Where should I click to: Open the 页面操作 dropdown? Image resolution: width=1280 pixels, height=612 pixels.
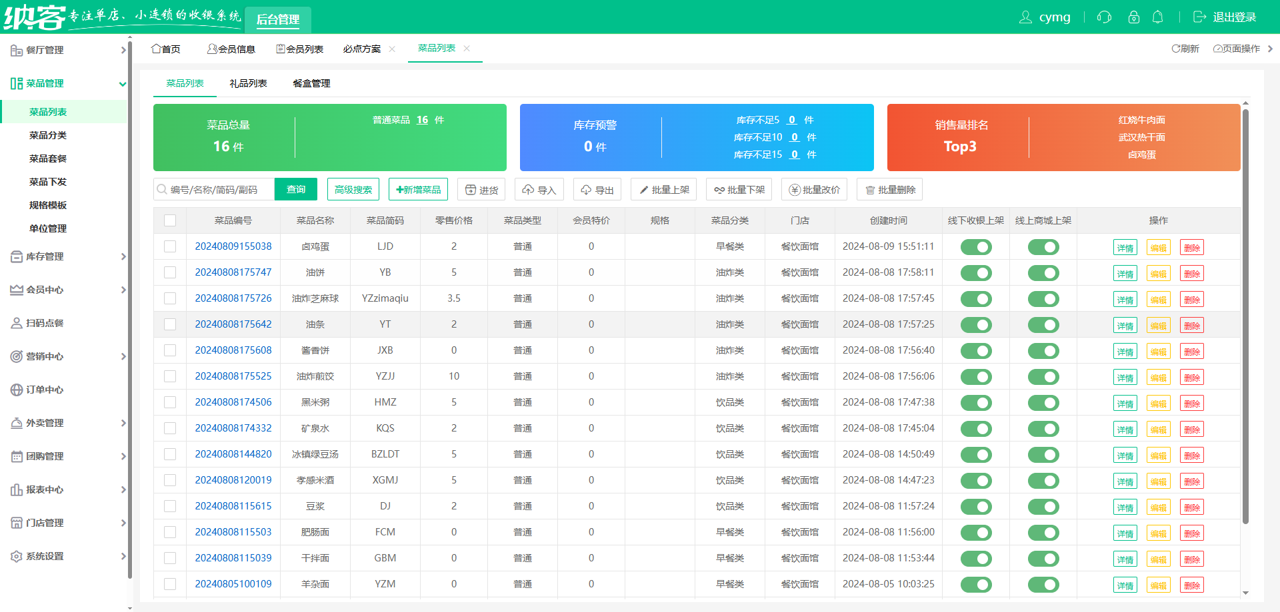(x=1237, y=49)
